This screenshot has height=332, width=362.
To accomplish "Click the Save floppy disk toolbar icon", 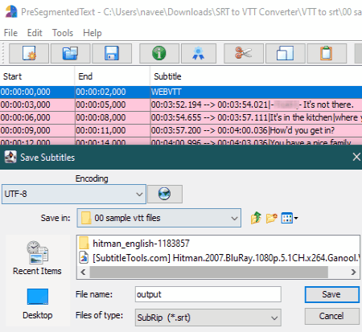I will click(x=112, y=53).
